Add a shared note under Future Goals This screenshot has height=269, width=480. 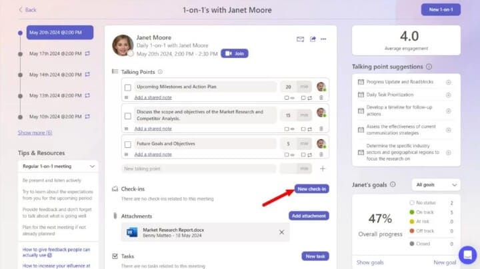pos(153,154)
